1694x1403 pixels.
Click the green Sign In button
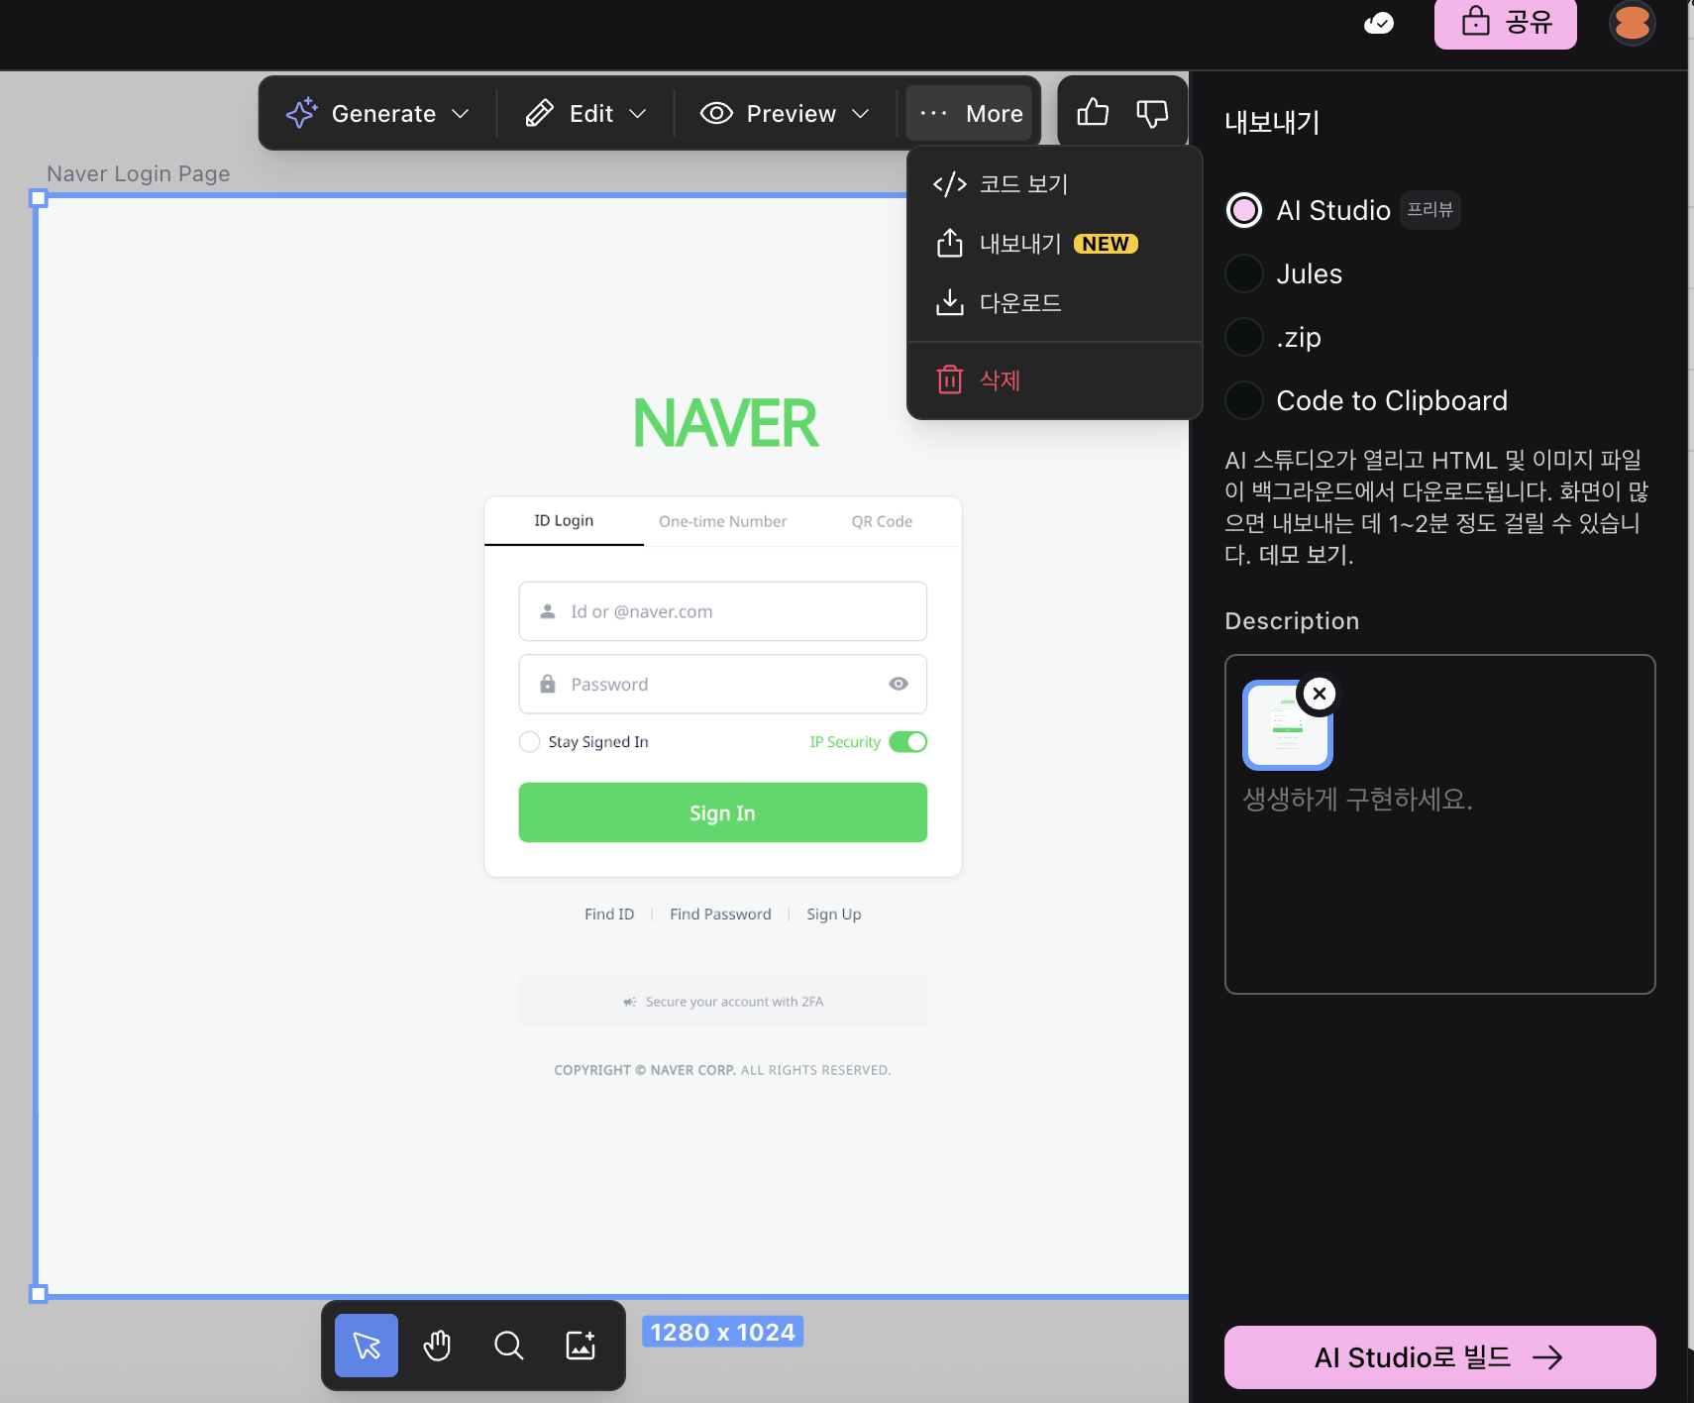(x=723, y=812)
